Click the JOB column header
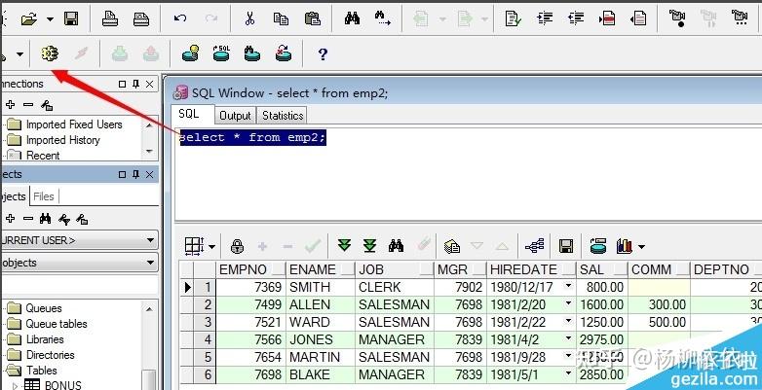Image resolution: width=762 pixels, height=390 pixels. (395, 269)
